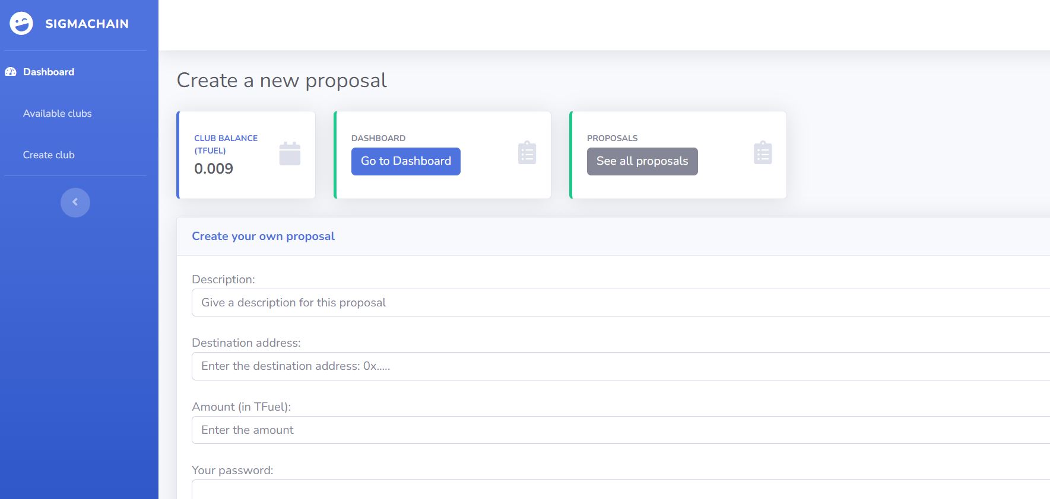The width and height of the screenshot is (1050, 499).
Task: Click the calendar icon on Club Balance card
Action: (x=290, y=153)
